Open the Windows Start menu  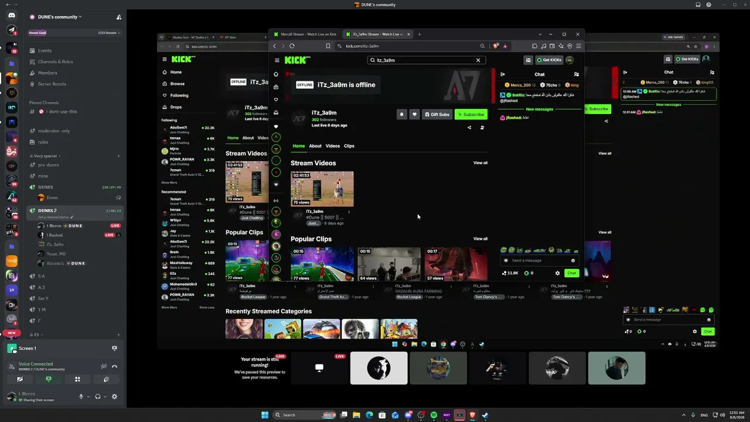point(265,415)
